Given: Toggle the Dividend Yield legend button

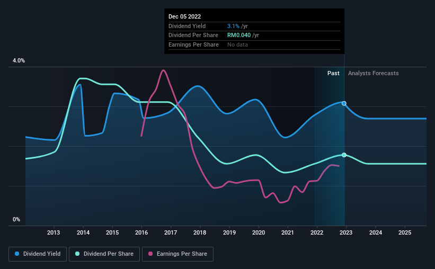Looking at the screenshot, I should [38, 254].
